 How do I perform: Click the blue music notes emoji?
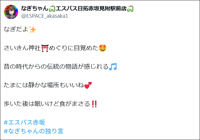[113, 67]
